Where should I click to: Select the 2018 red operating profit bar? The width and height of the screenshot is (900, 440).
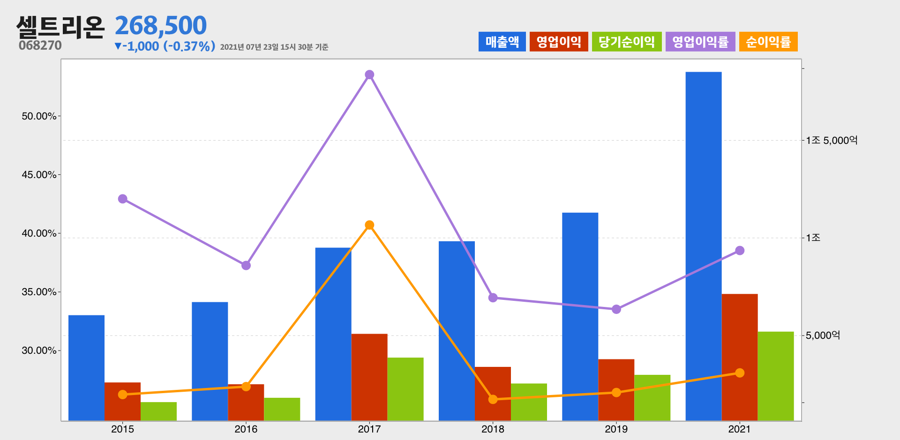pyautogui.click(x=493, y=394)
